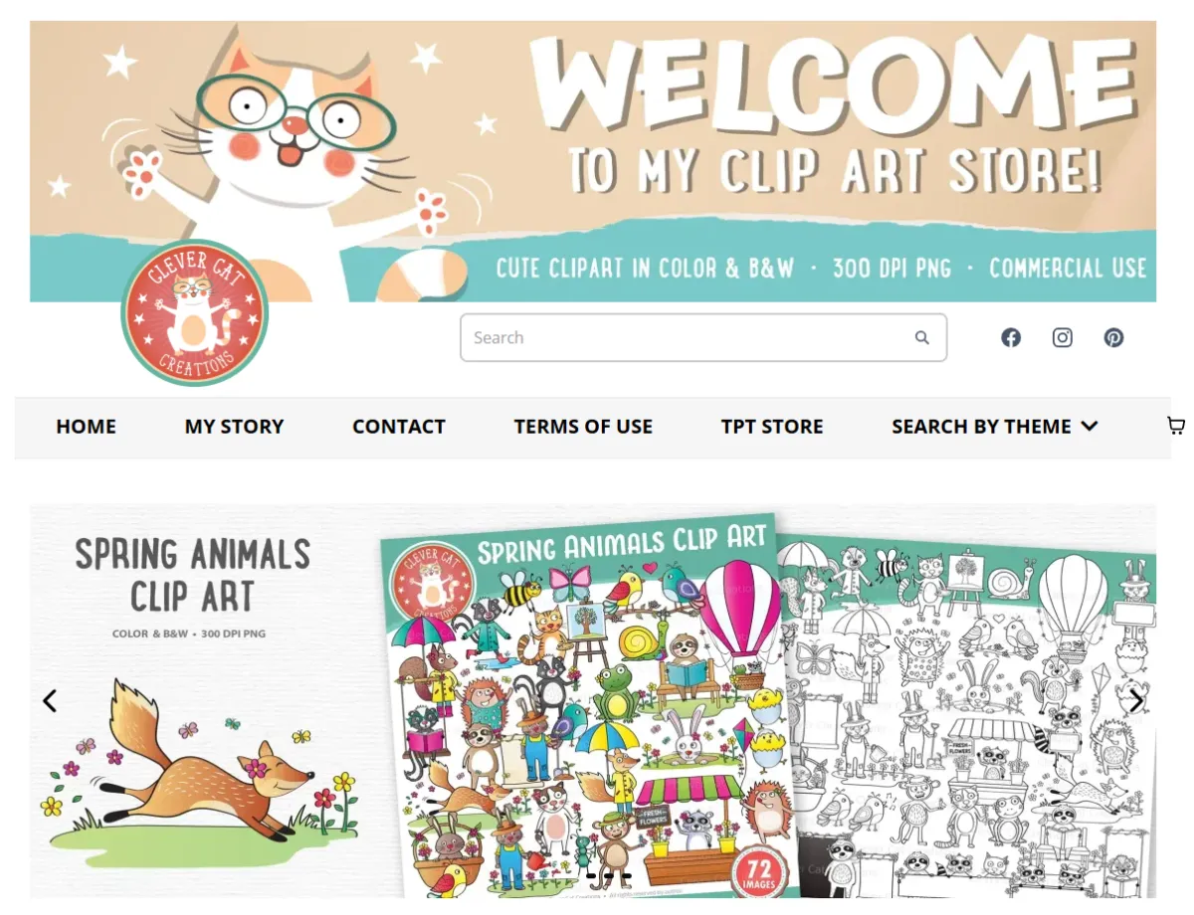Open the shopping cart icon

(x=1176, y=427)
